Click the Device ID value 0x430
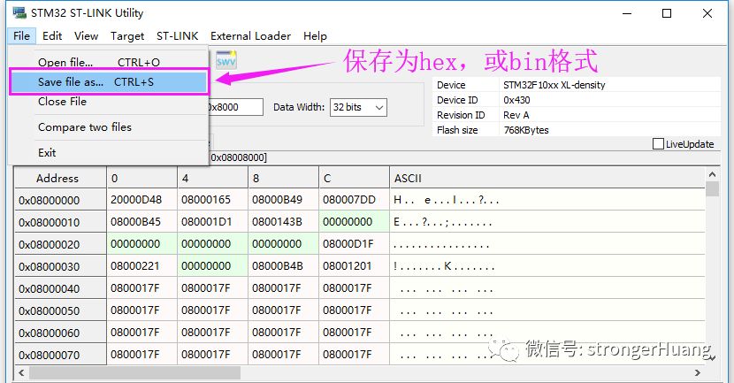The width and height of the screenshot is (734, 383). click(516, 100)
